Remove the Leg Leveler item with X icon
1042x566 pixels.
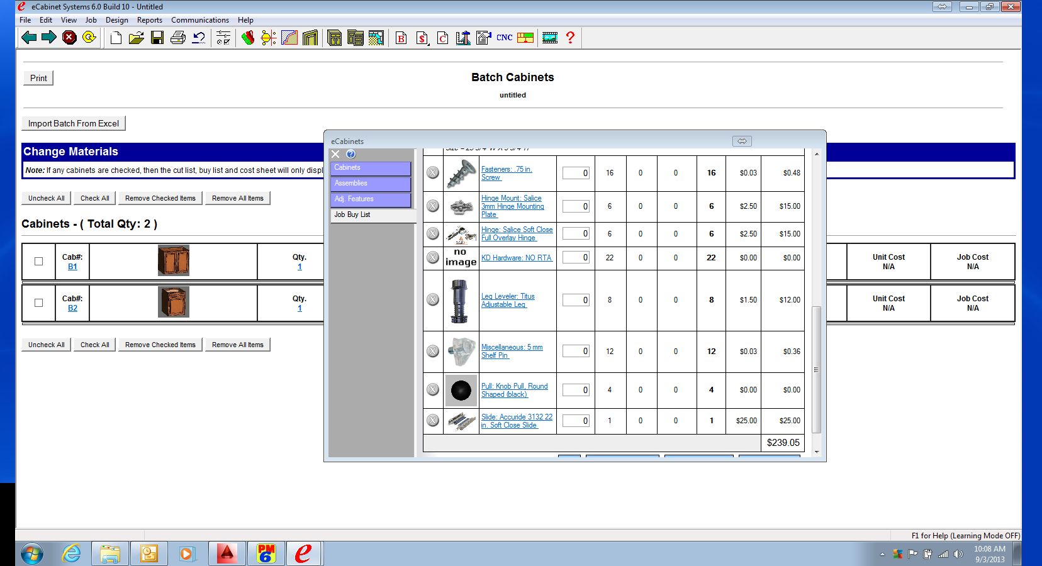point(433,300)
